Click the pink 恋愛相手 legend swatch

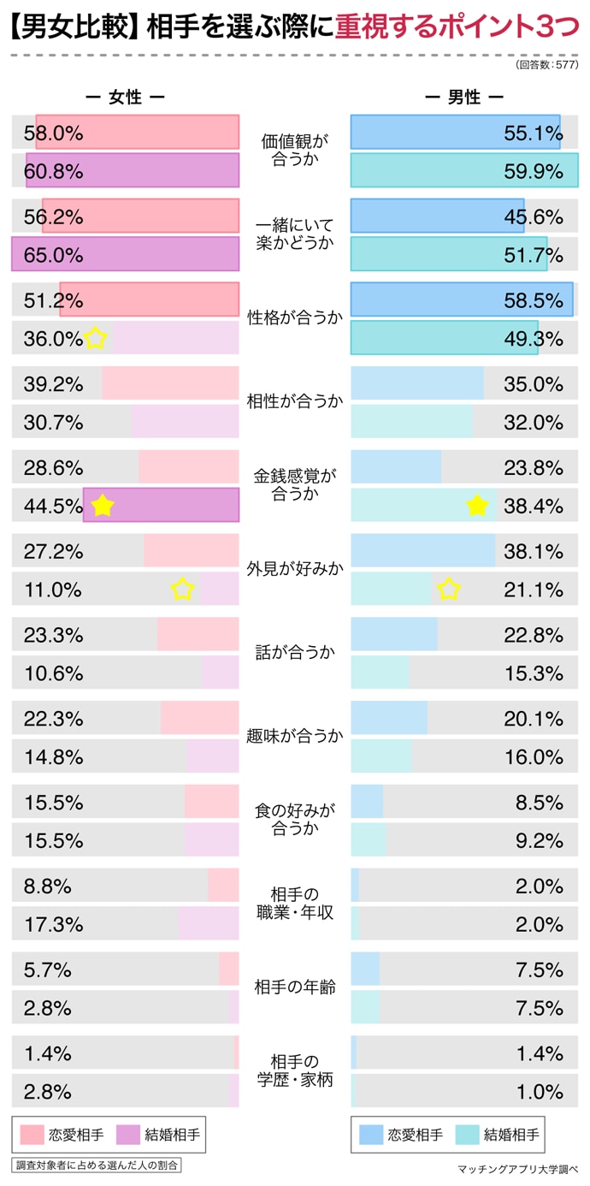(32, 1135)
